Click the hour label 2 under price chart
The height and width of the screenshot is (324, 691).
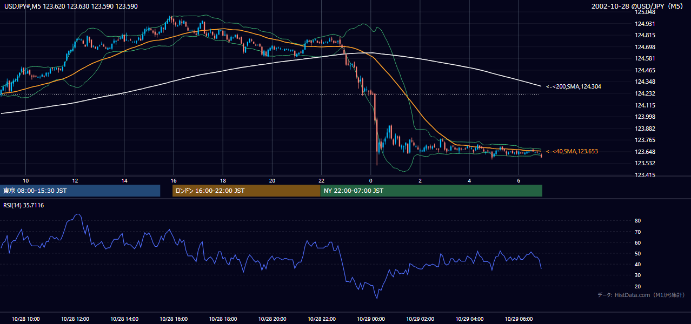pyautogui.click(x=420, y=180)
